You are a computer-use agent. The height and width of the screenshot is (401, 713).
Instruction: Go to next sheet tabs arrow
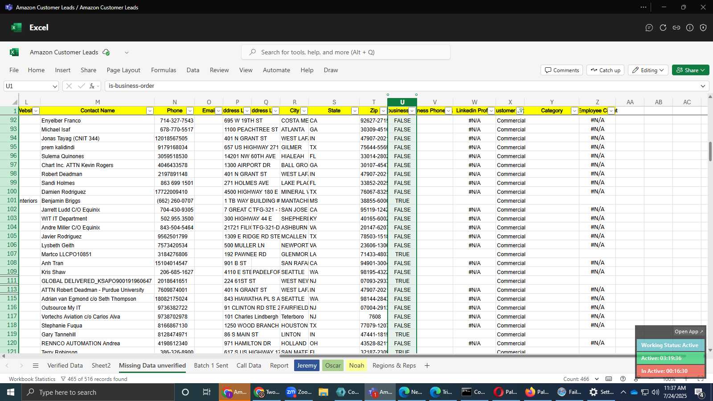[21, 366]
